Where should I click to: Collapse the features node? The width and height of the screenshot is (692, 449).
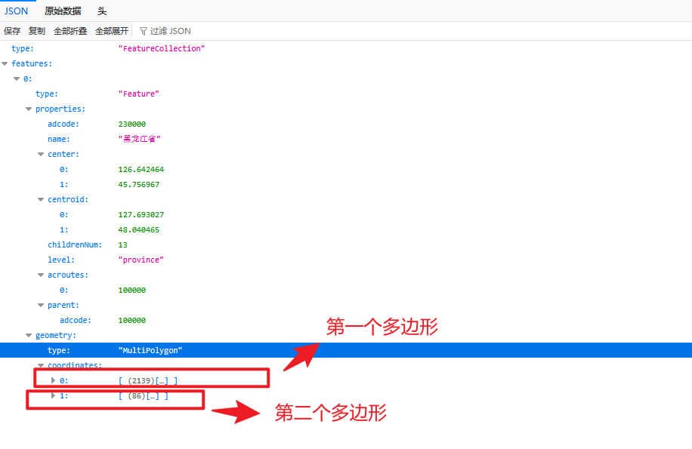tap(5, 64)
